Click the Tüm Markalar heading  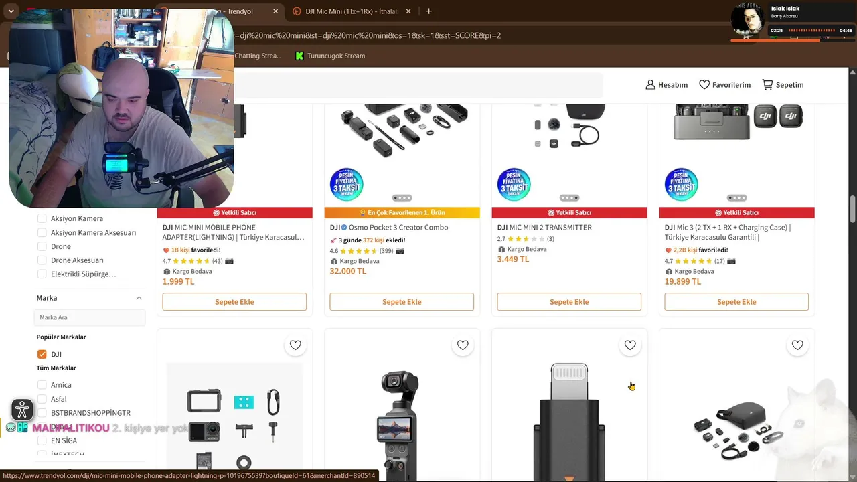coord(56,368)
